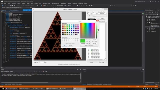The width and height of the screenshot is (160, 90).
Task: Click Cancel in the Color dialog
Action: [70, 46]
